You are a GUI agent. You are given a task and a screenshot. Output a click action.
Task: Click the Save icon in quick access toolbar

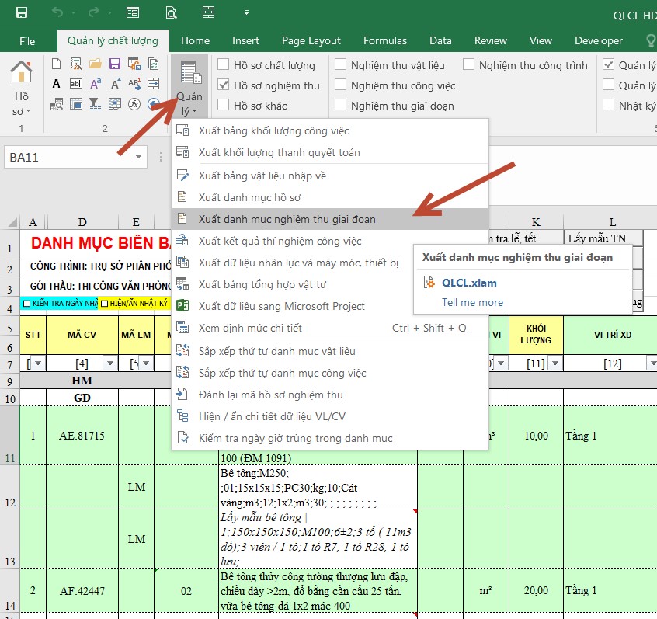21,13
